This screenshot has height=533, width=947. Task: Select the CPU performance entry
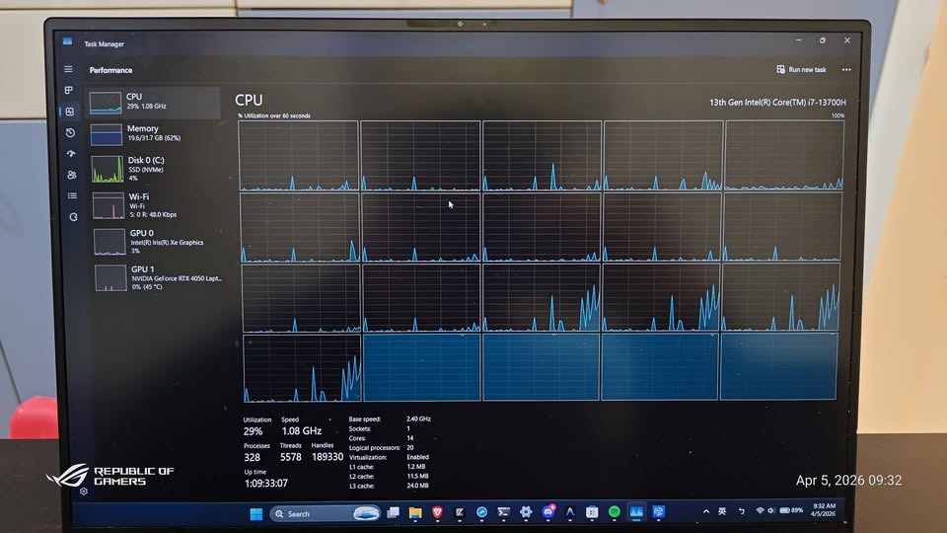(154, 102)
